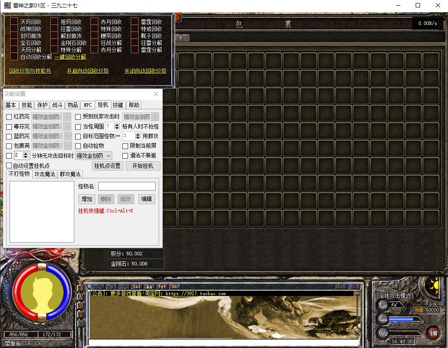The height and width of the screenshot is (348, 448).
Task: Switch to the 战斗 tab
Action: [57, 105]
